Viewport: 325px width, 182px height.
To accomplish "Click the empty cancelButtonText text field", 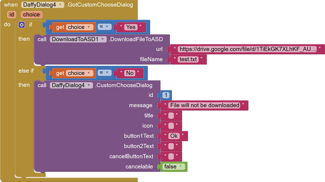I will click(171, 156).
